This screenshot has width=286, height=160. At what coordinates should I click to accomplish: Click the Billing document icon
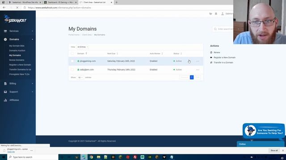(x=5, y=84)
